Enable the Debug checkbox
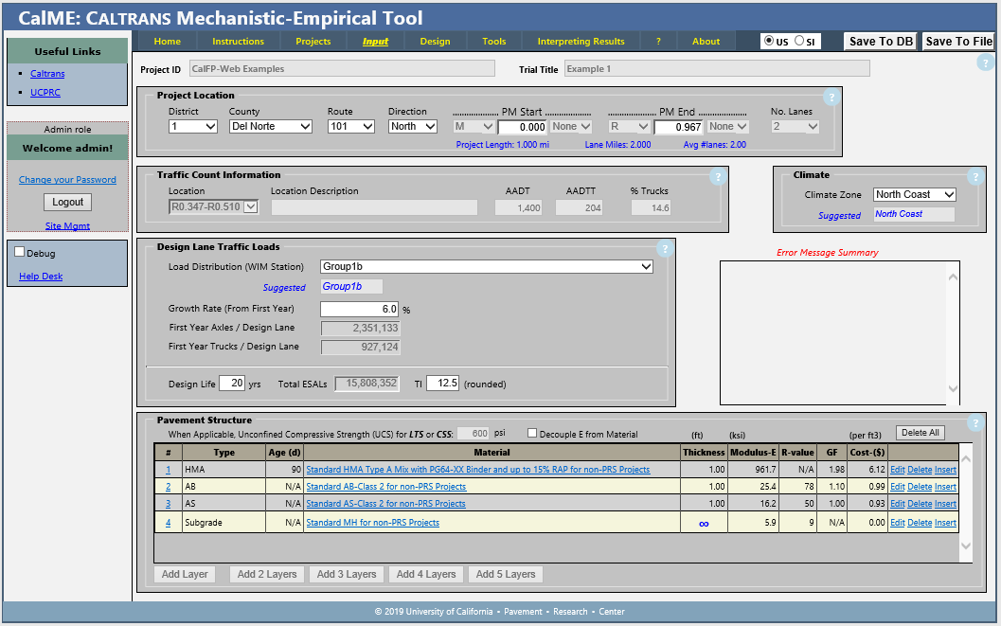The height and width of the screenshot is (626, 1001). point(20,253)
